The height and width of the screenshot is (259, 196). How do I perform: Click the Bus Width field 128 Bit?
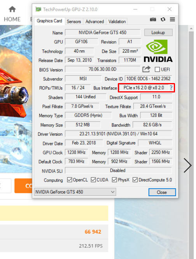click(x=156, y=115)
